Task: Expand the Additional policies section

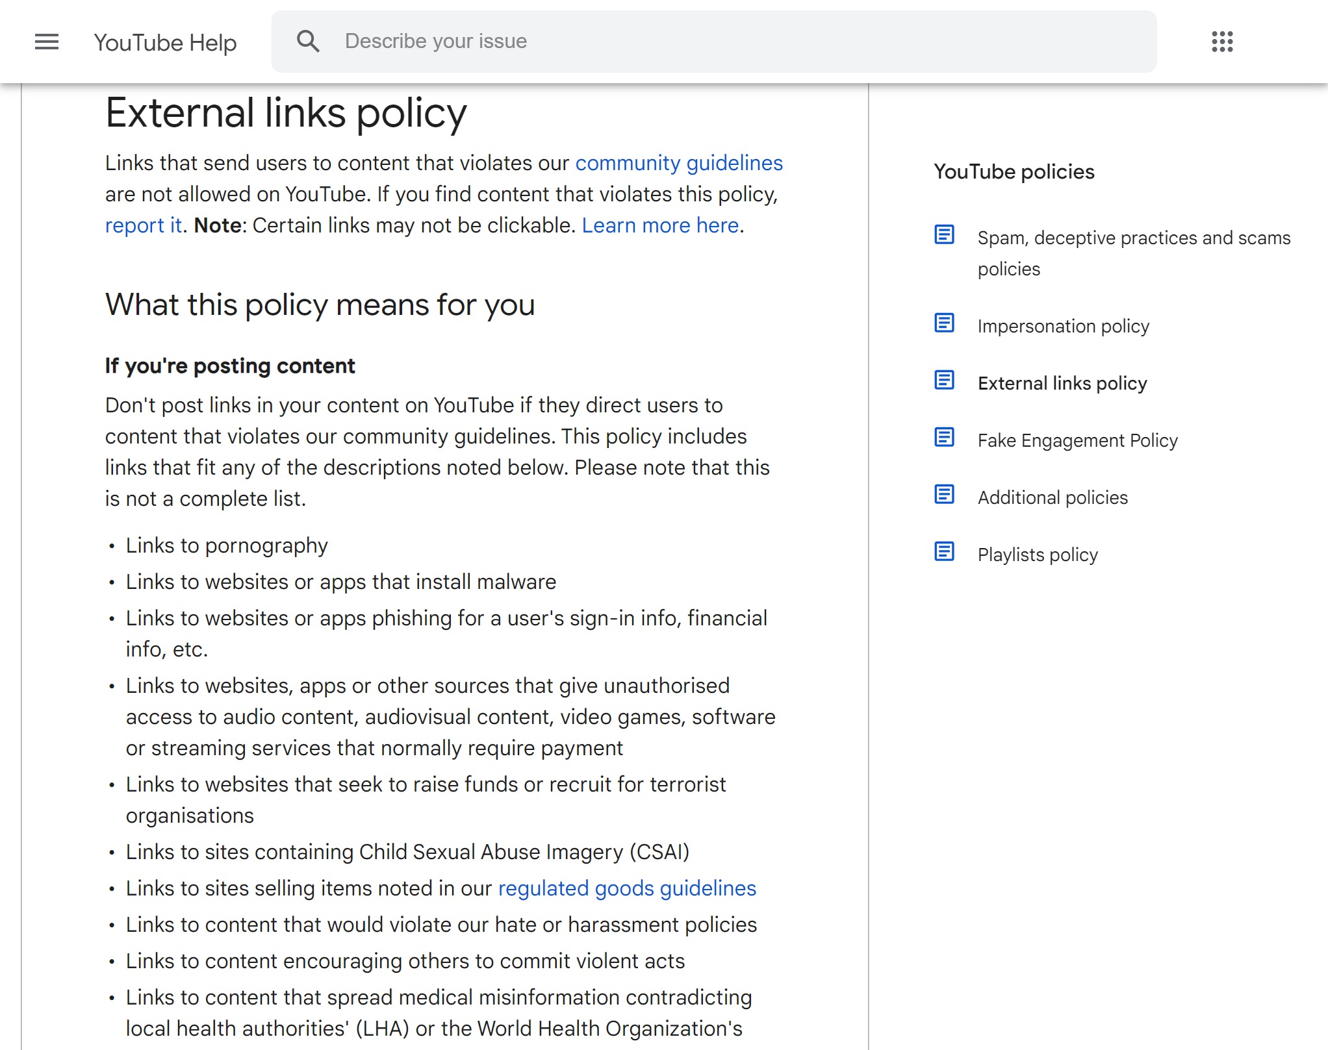Action: tap(1053, 497)
